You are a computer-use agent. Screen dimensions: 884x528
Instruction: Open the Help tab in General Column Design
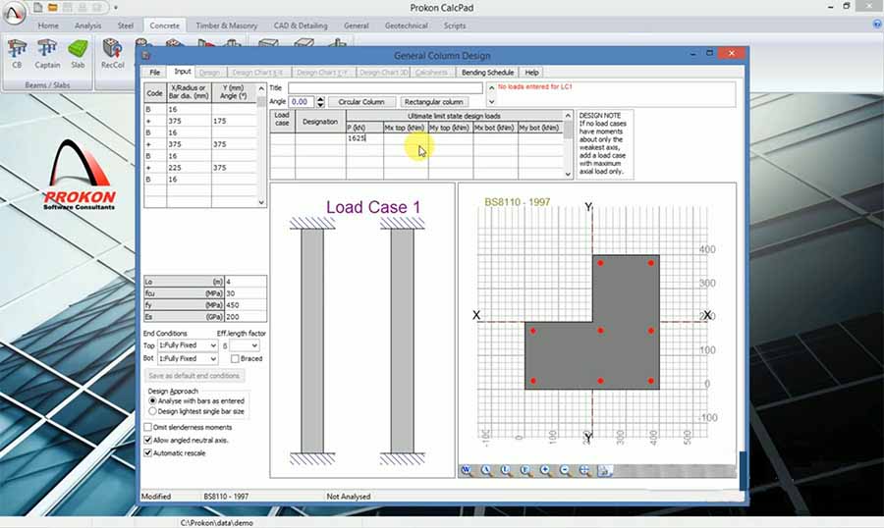click(531, 72)
